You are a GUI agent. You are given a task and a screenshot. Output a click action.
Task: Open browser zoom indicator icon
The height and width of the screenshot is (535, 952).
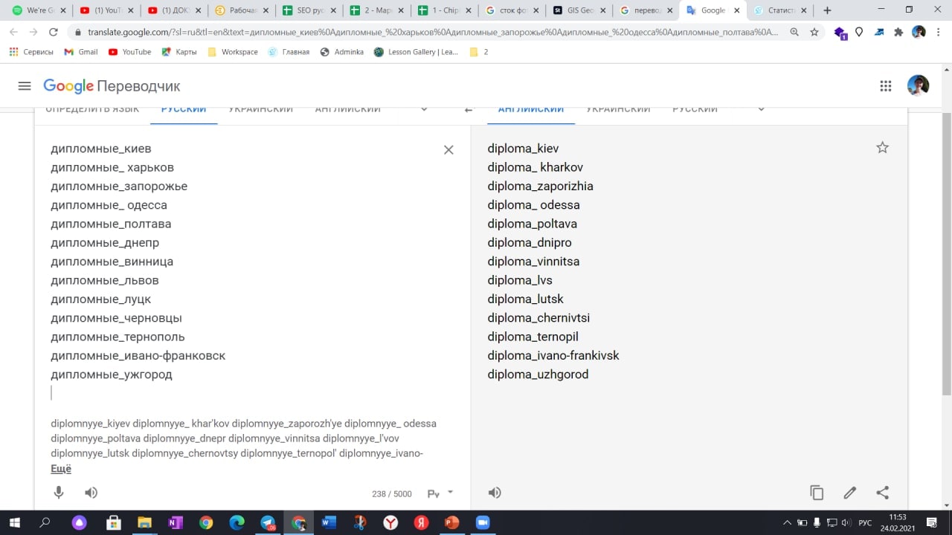[x=794, y=33]
